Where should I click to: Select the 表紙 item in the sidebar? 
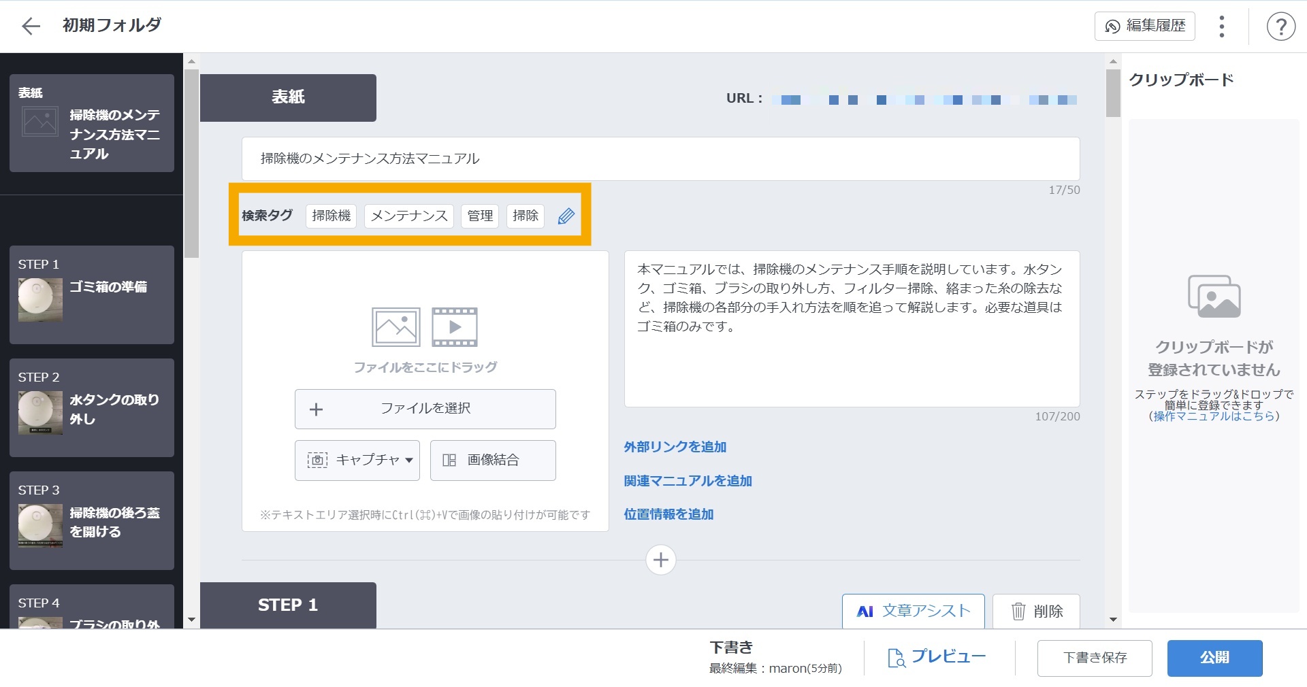(x=92, y=124)
